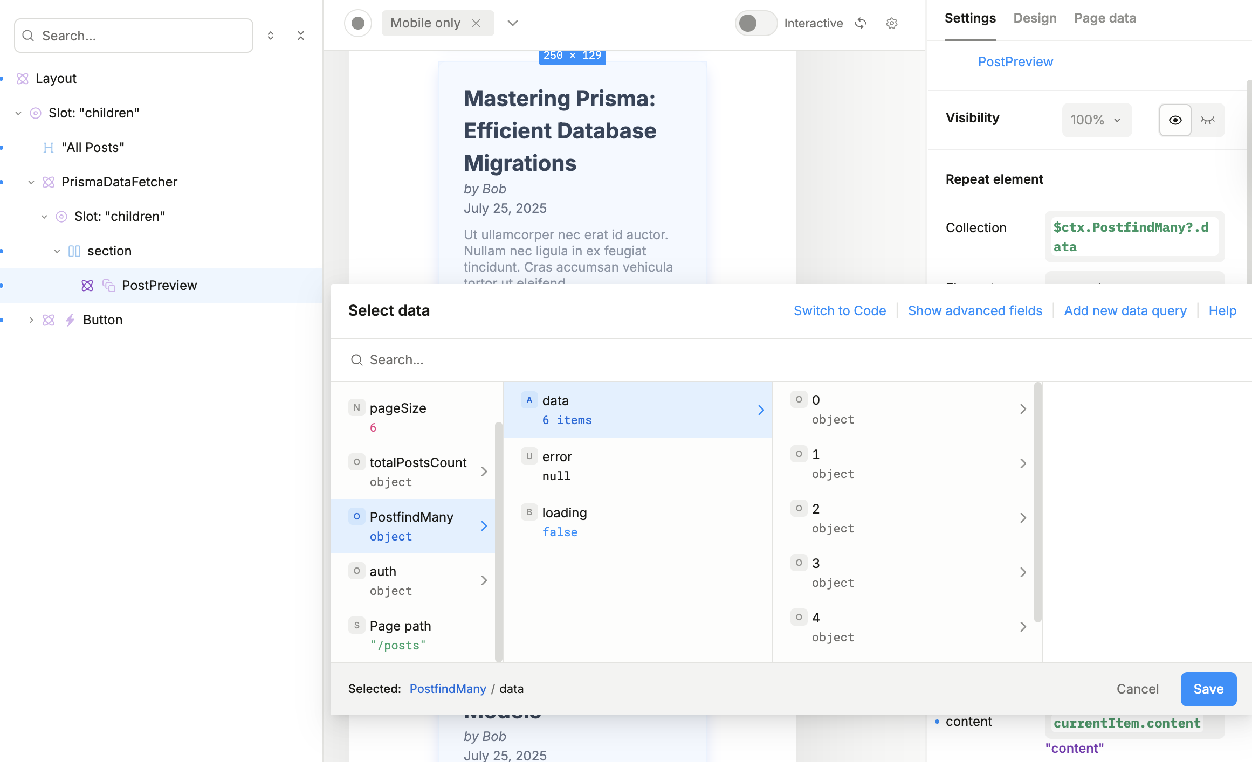Viewport: 1252px width, 762px height.
Task: Expand totalPostsCount object
Action: click(x=484, y=472)
